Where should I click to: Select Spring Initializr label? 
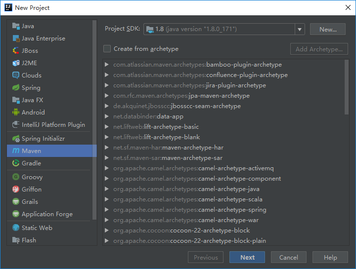[43, 139]
